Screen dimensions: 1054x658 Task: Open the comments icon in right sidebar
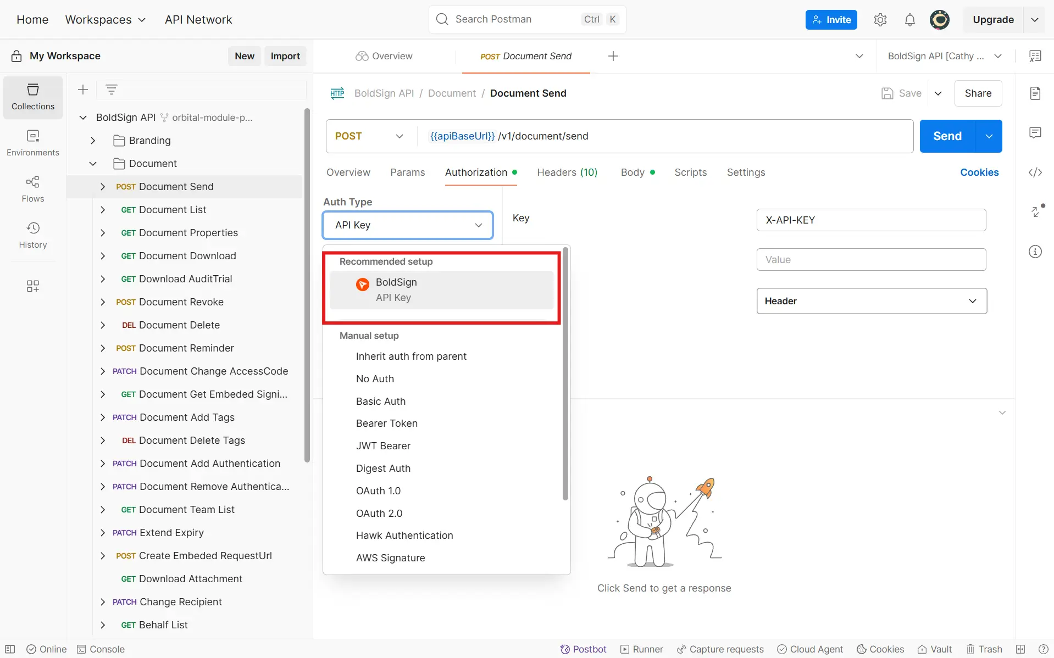click(1035, 133)
